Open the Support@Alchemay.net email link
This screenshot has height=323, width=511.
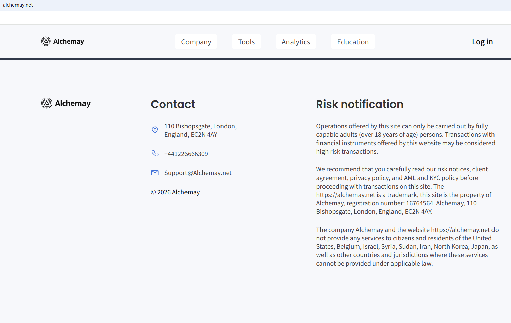tap(198, 173)
